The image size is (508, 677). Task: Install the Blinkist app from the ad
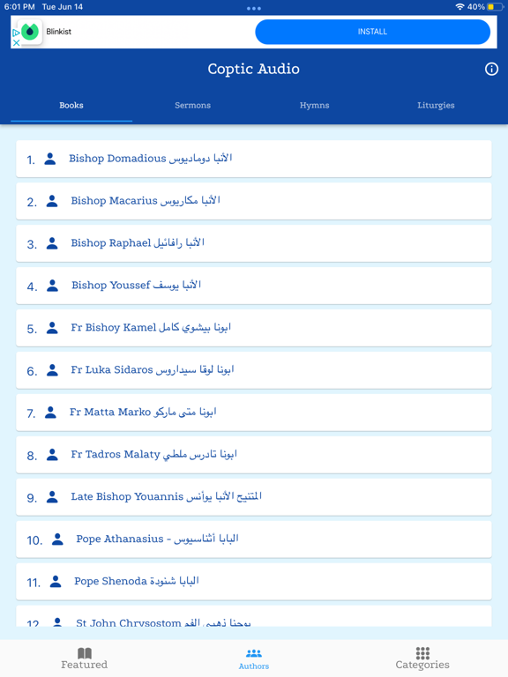click(x=372, y=32)
